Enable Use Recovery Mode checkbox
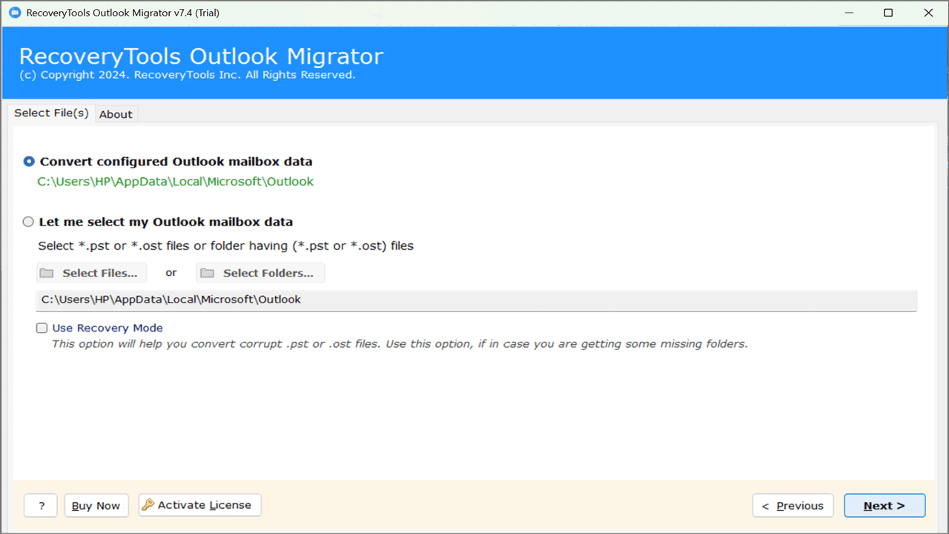 42,328
